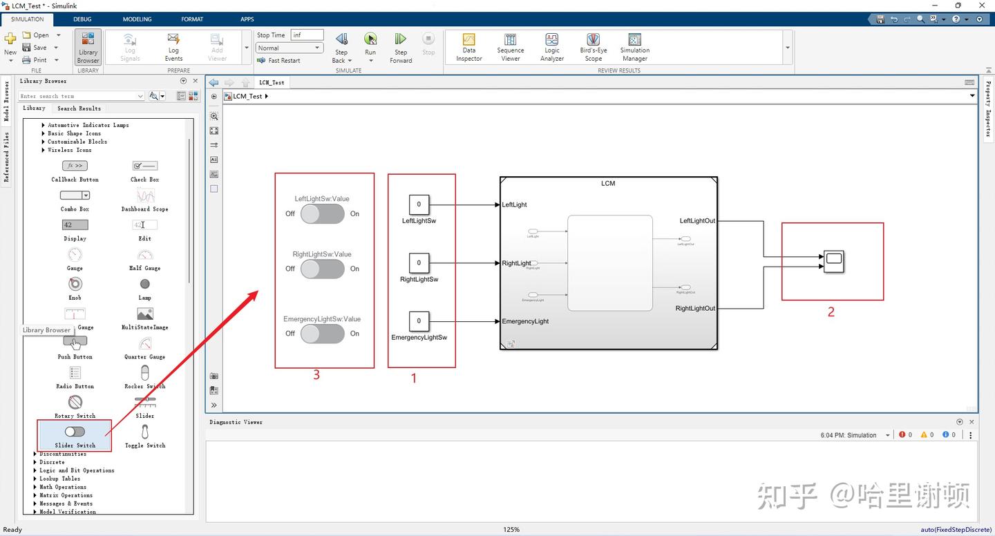Screen dimensions: 995x536
Task: Click the Step Forward button
Action: coord(401,48)
